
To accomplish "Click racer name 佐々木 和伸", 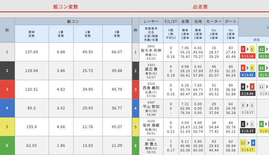I will coord(151,50).
